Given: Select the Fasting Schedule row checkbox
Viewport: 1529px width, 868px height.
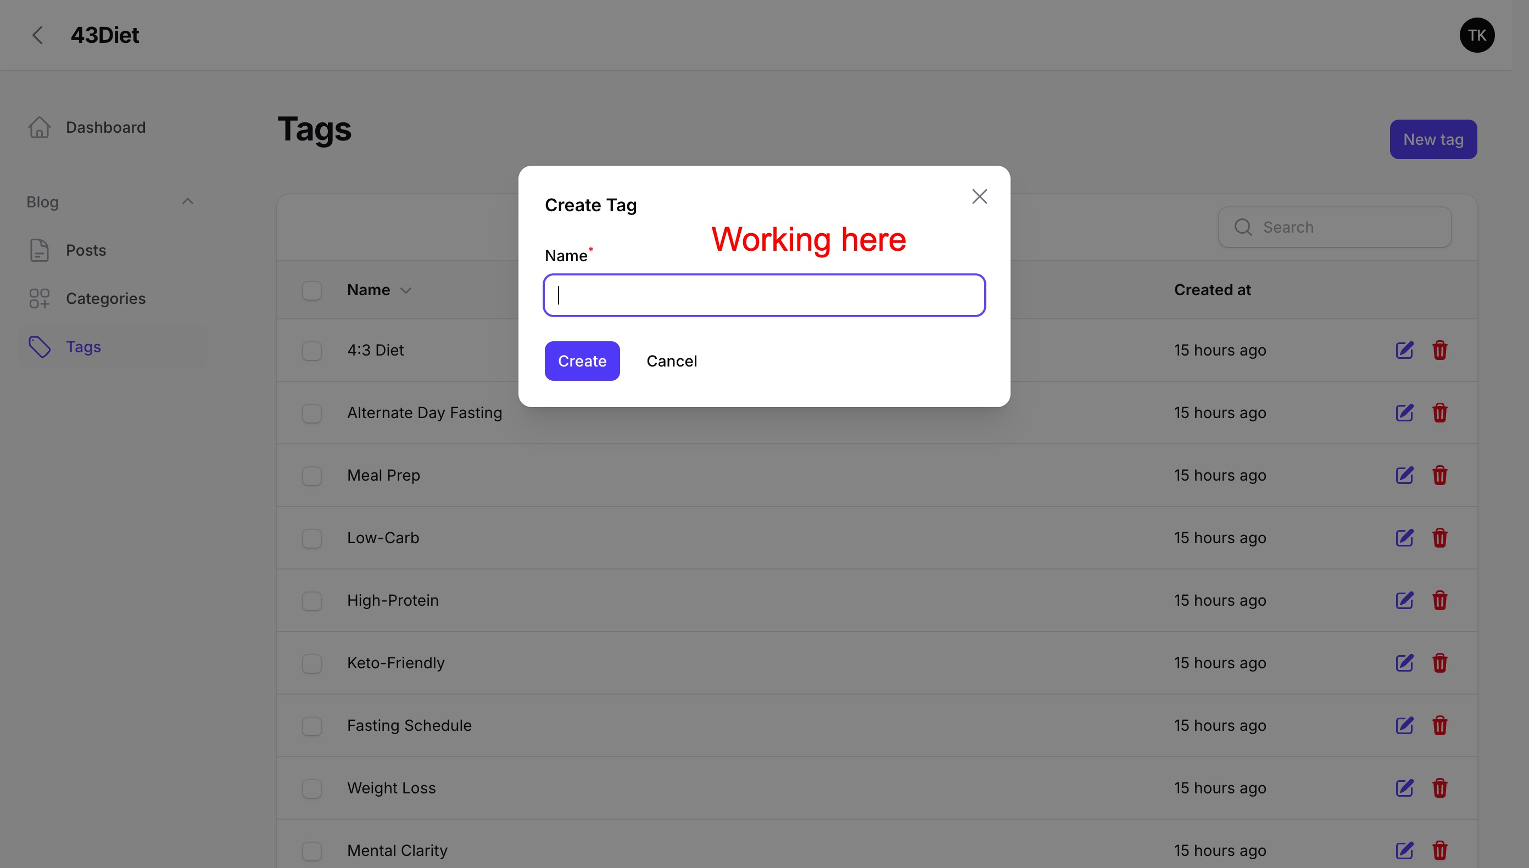Looking at the screenshot, I should [312, 726].
